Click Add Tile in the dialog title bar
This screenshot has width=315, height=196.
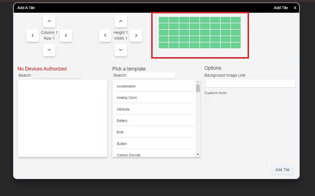[x=280, y=8]
